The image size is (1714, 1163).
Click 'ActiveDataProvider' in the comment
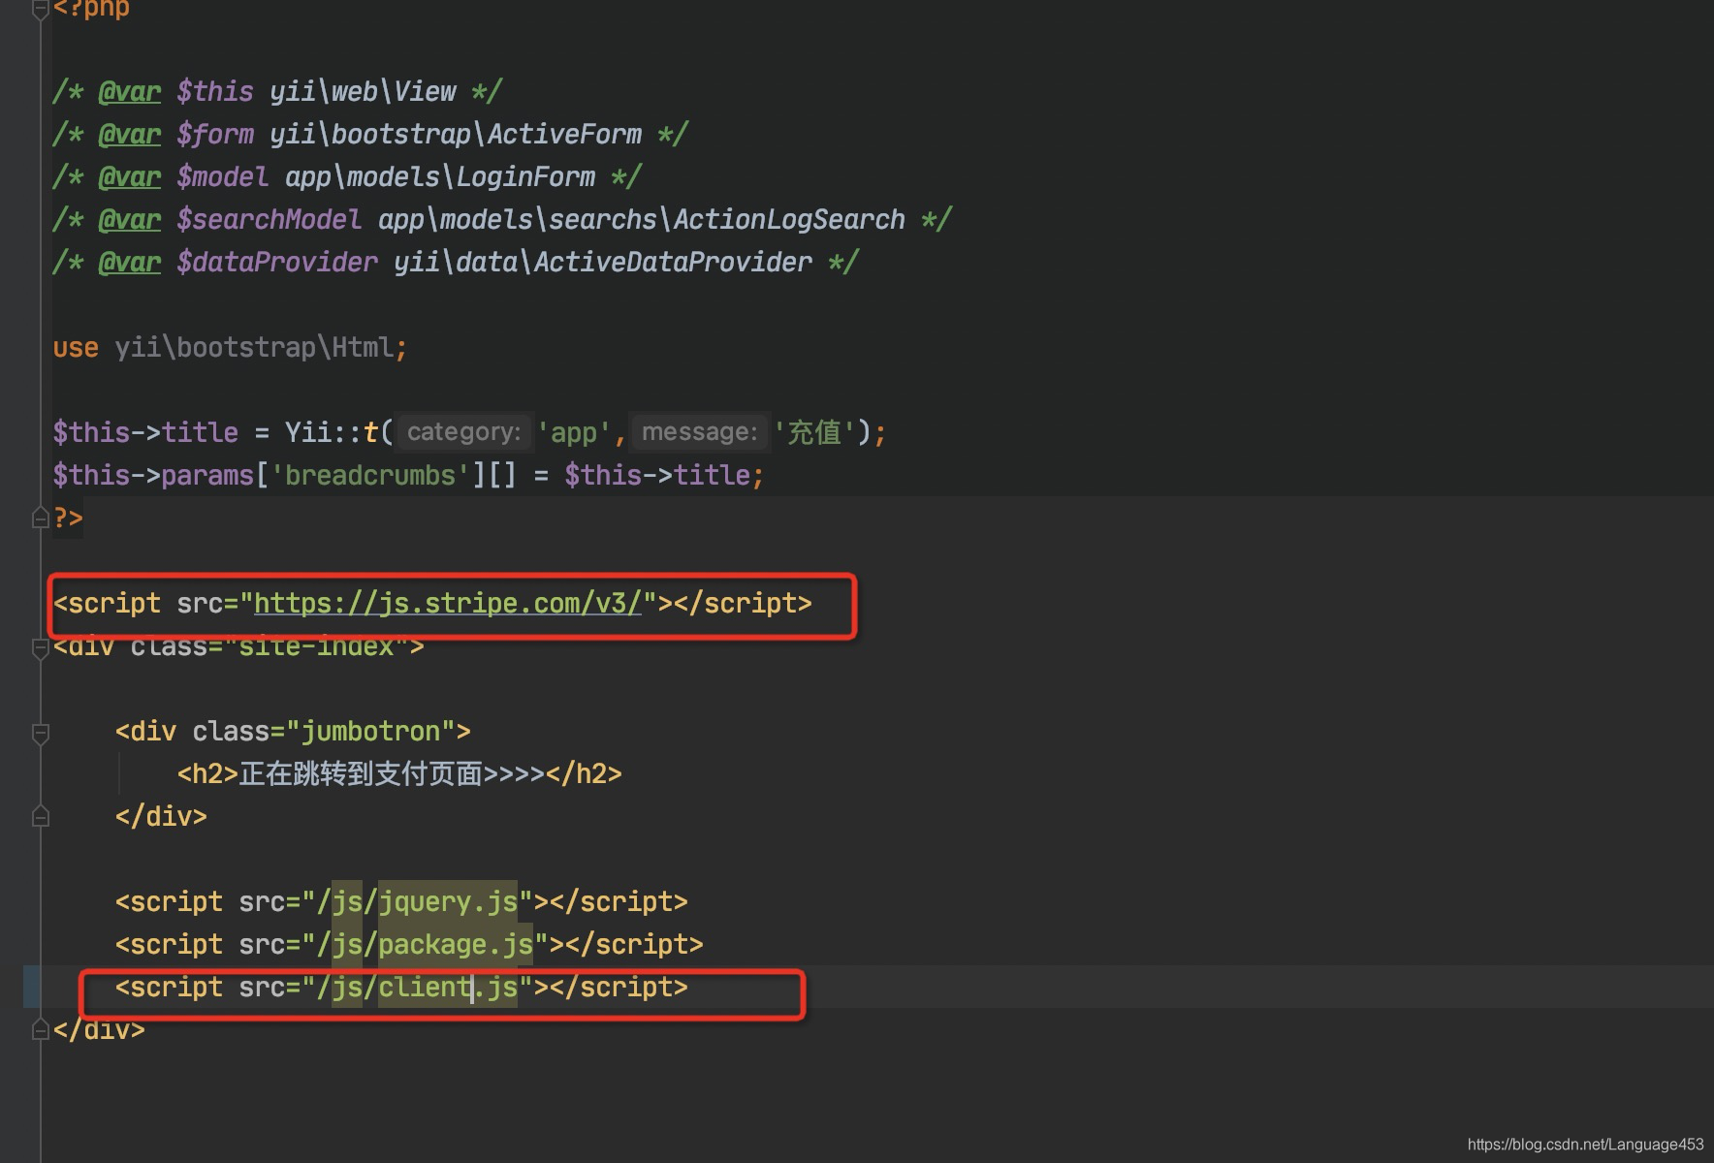click(x=673, y=263)
